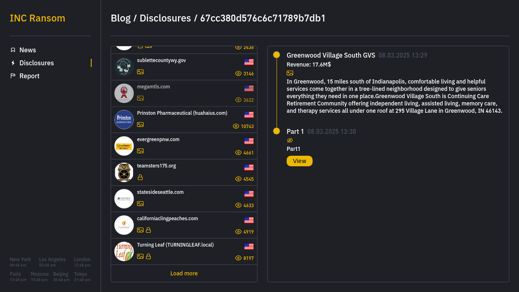This screenshot has height=292, width=519.
Task: Open the megamtls.com entry
Action: 184,93
